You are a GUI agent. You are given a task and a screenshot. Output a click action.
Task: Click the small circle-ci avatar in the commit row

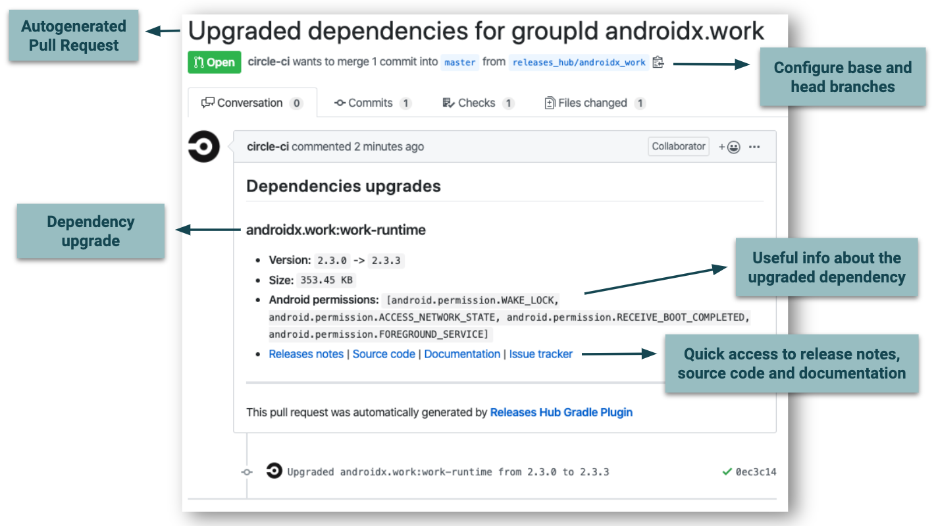tap(274, 471)
